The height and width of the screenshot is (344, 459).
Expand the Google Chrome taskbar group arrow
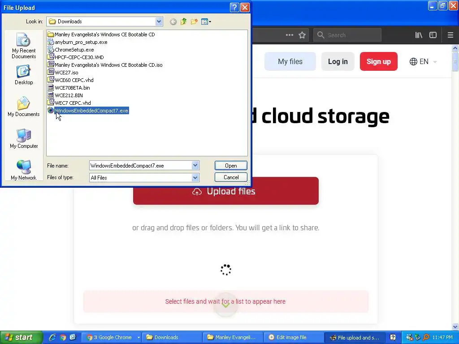point(139,338)
